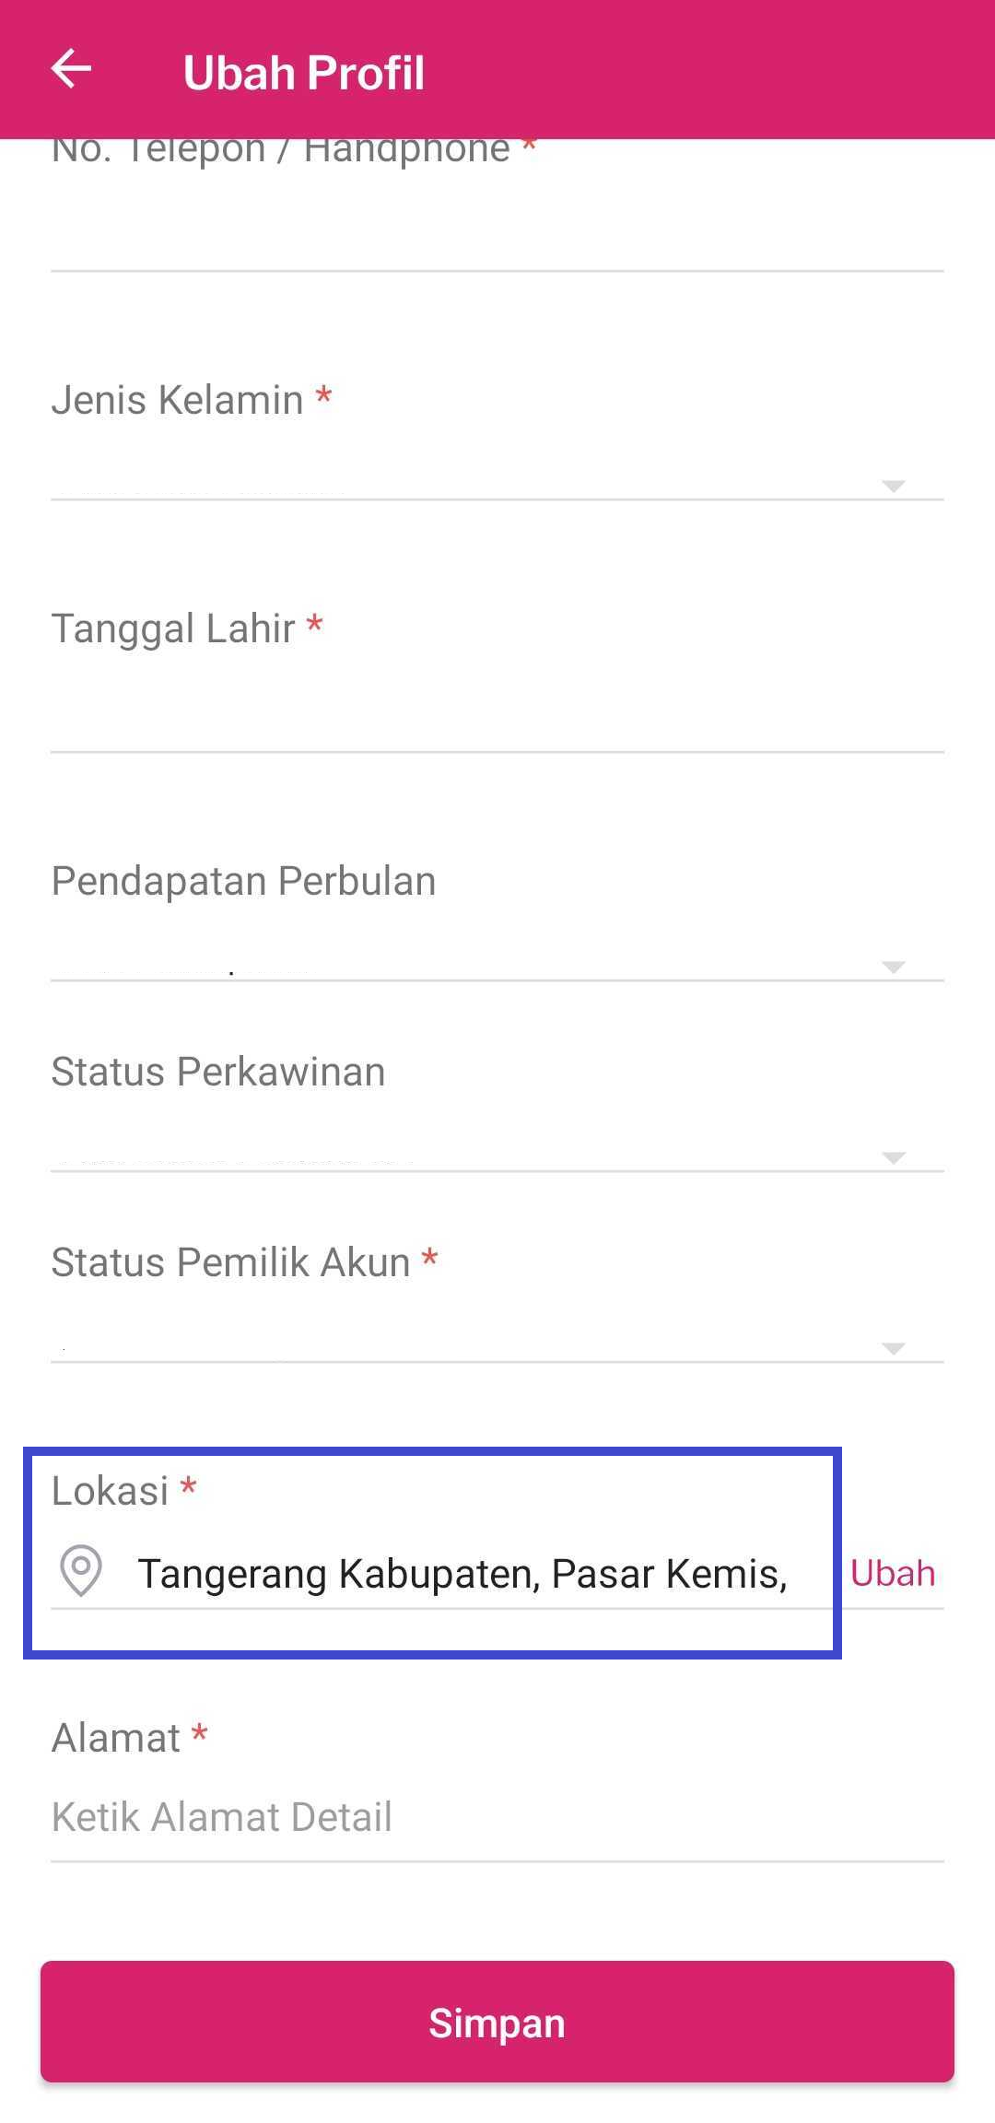Click the Jenis Kelamin label
Image resolution: width=995 pixels, height=2123 pixels.
click(177, 401)
